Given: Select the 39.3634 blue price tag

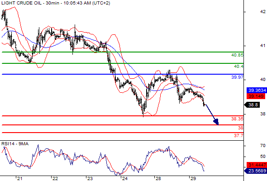Looking at the screenshot, I should (257, 90).
